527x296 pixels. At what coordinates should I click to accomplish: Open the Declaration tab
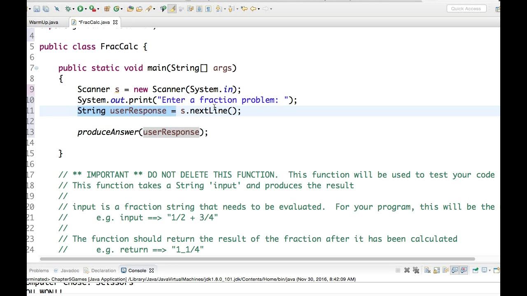pos(100,271)
